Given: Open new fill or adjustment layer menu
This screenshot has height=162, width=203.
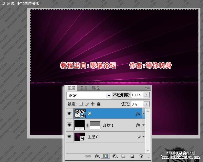Looking at the screenshot, I should [x=115, y=156].
